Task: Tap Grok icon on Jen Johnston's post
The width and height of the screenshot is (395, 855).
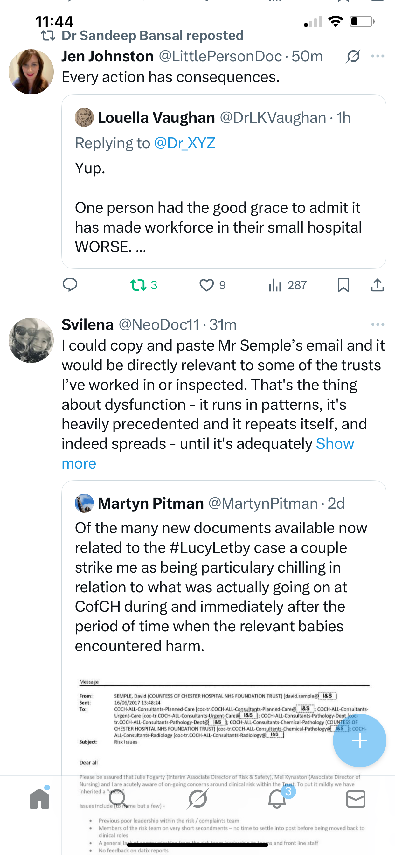Action: coord(353,56)
